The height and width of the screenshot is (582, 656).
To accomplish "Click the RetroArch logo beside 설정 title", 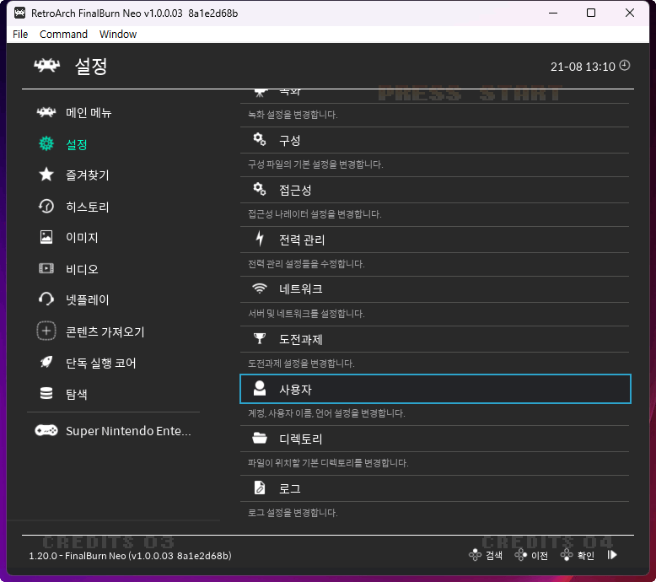I will [47, 65].
